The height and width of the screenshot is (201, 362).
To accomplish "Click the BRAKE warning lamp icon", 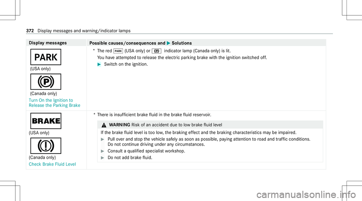I will (x=46, y=121).
